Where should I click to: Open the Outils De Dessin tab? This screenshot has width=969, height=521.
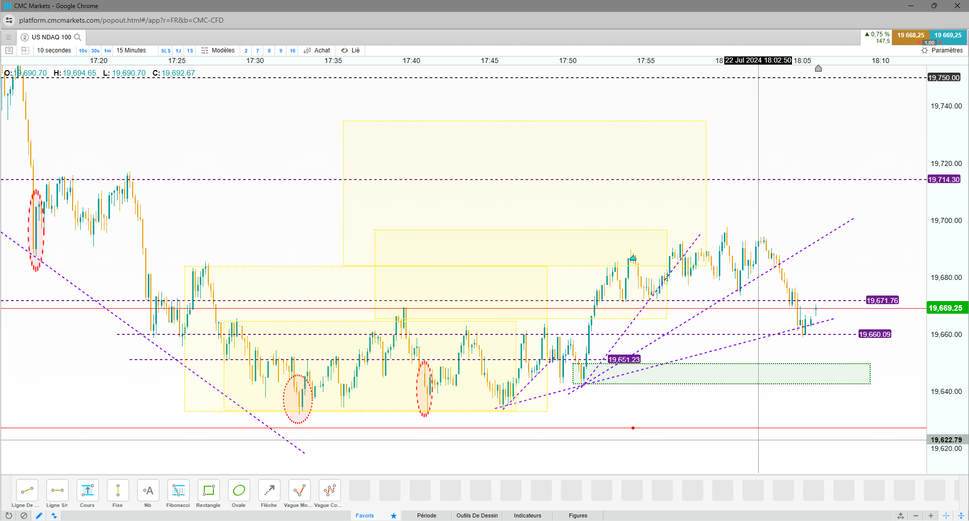(477, 515)
